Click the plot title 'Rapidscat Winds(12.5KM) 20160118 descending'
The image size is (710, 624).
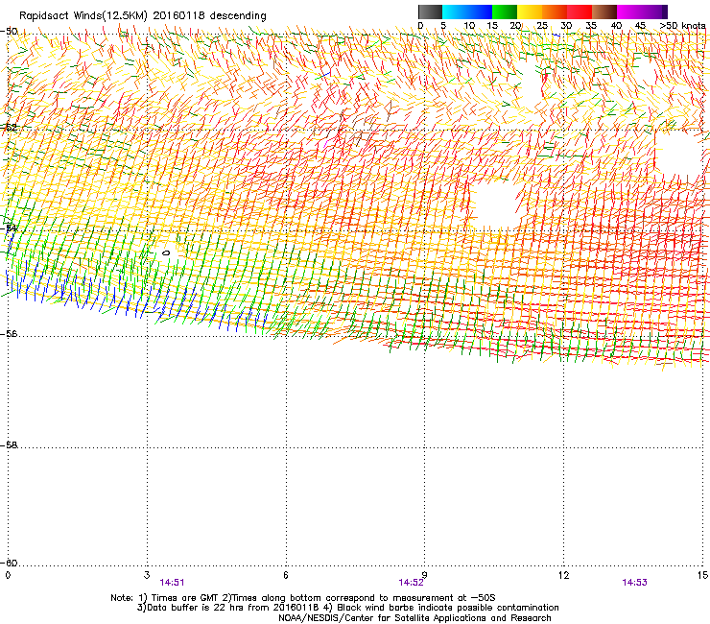[x=143, y=16]
